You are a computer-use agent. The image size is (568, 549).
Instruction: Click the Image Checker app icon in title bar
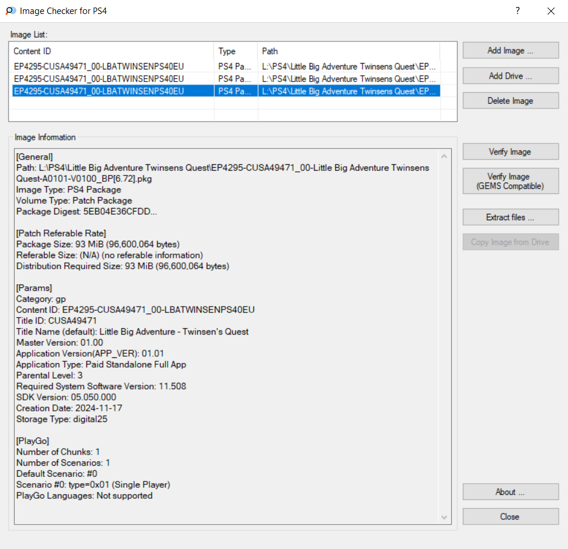tap(11, 11)
